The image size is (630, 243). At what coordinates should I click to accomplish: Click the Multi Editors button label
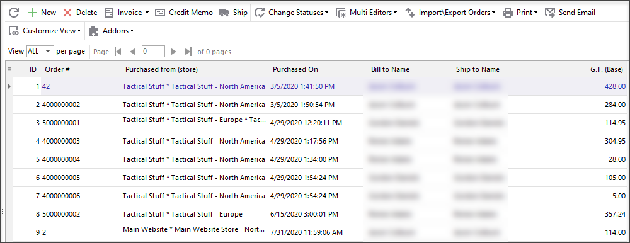tap(370, 13)
